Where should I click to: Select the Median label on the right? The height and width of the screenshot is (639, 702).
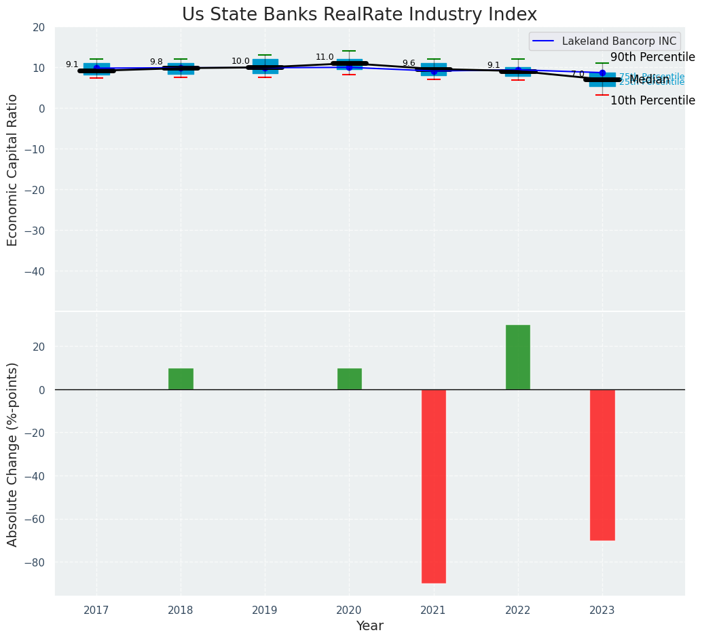(649, 80)
